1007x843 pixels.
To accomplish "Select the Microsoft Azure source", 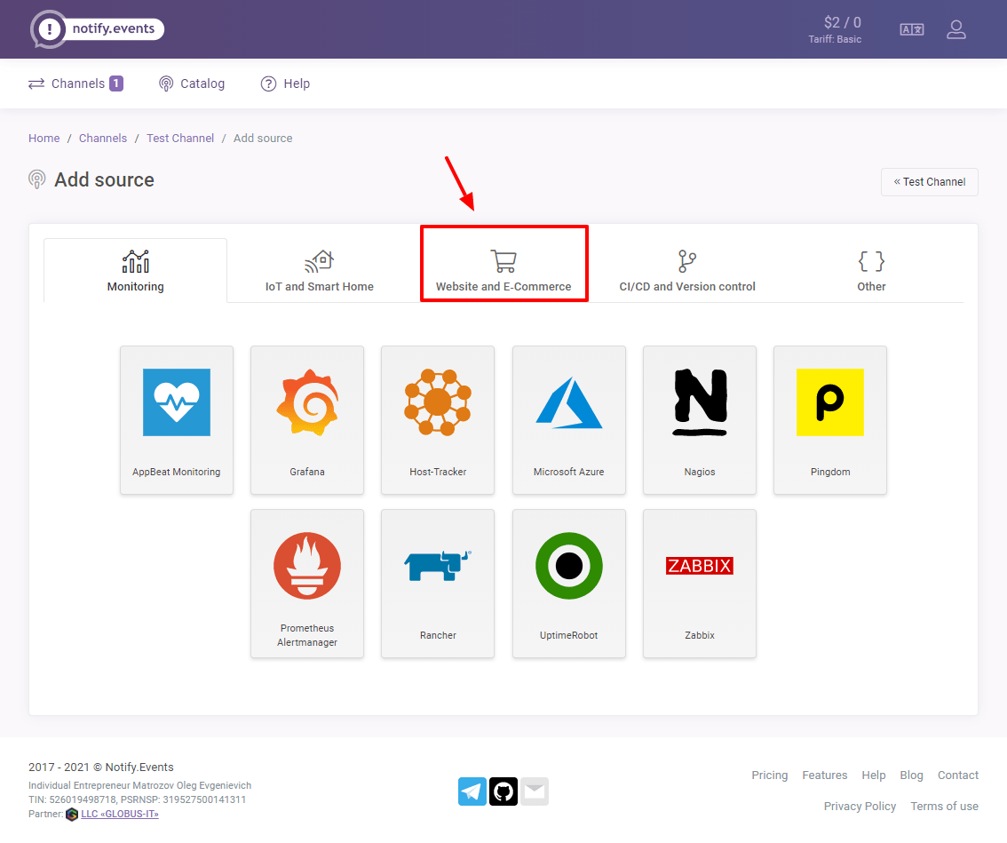I will 569,420.
